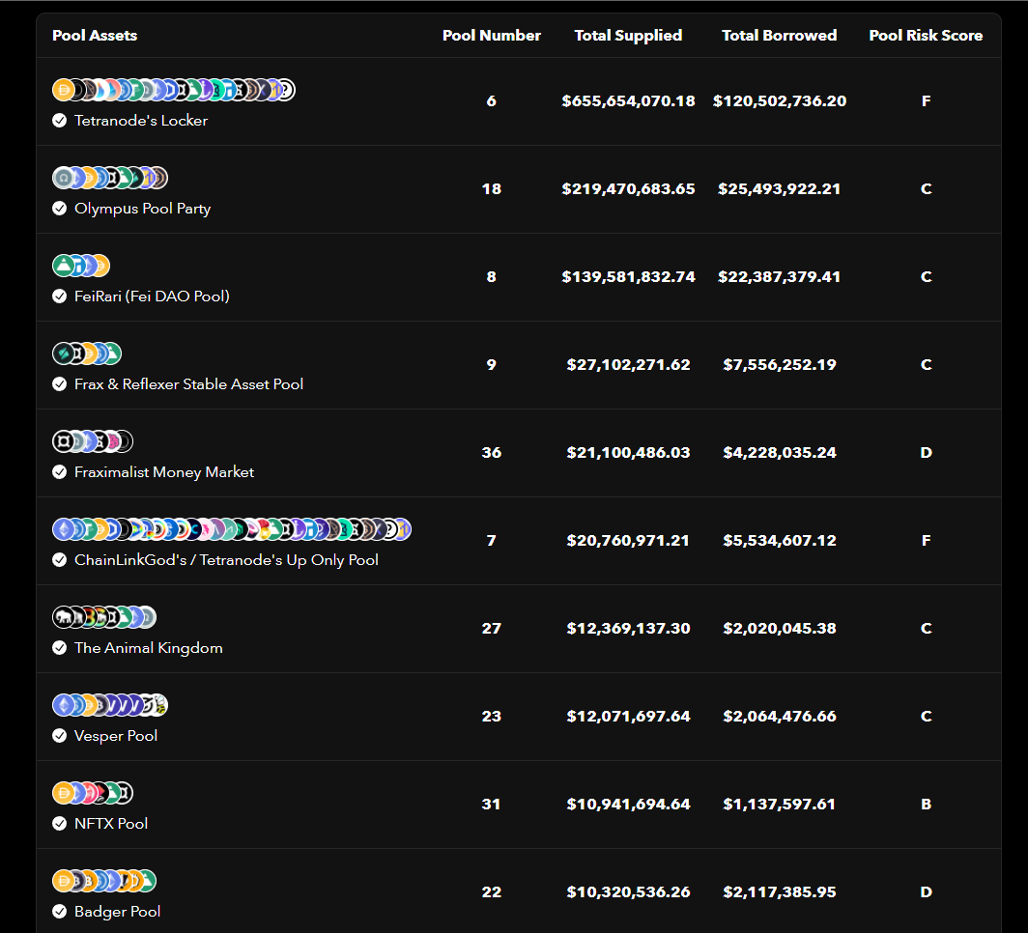
Task: Click the verified badge next to Olympus Pool Party
Action: [60, 209]
